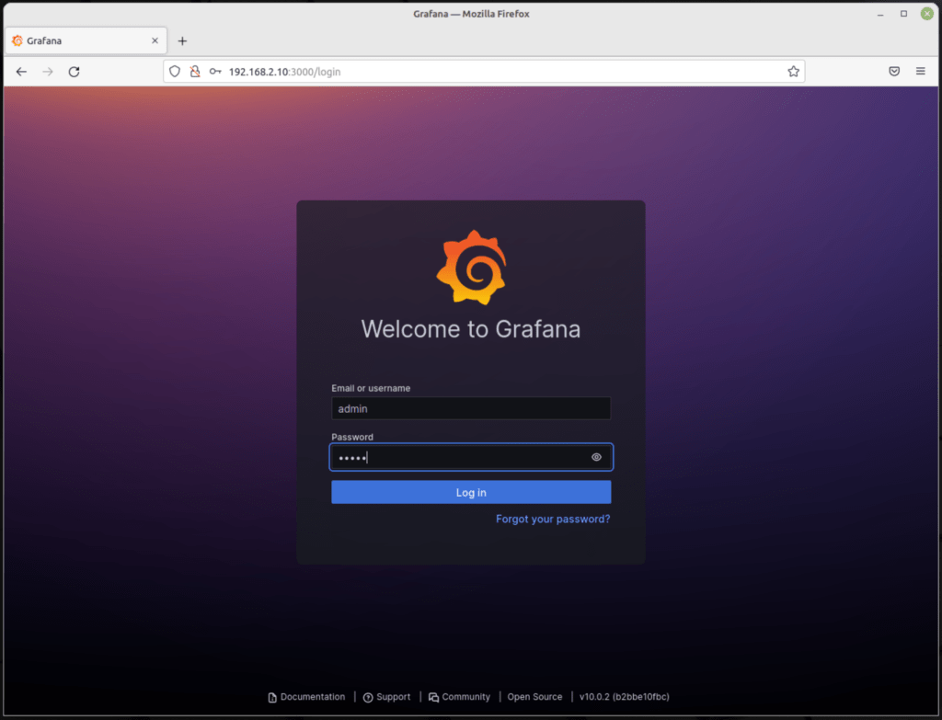Reload the current page
The image size is (942, 720).
(74, 72)
